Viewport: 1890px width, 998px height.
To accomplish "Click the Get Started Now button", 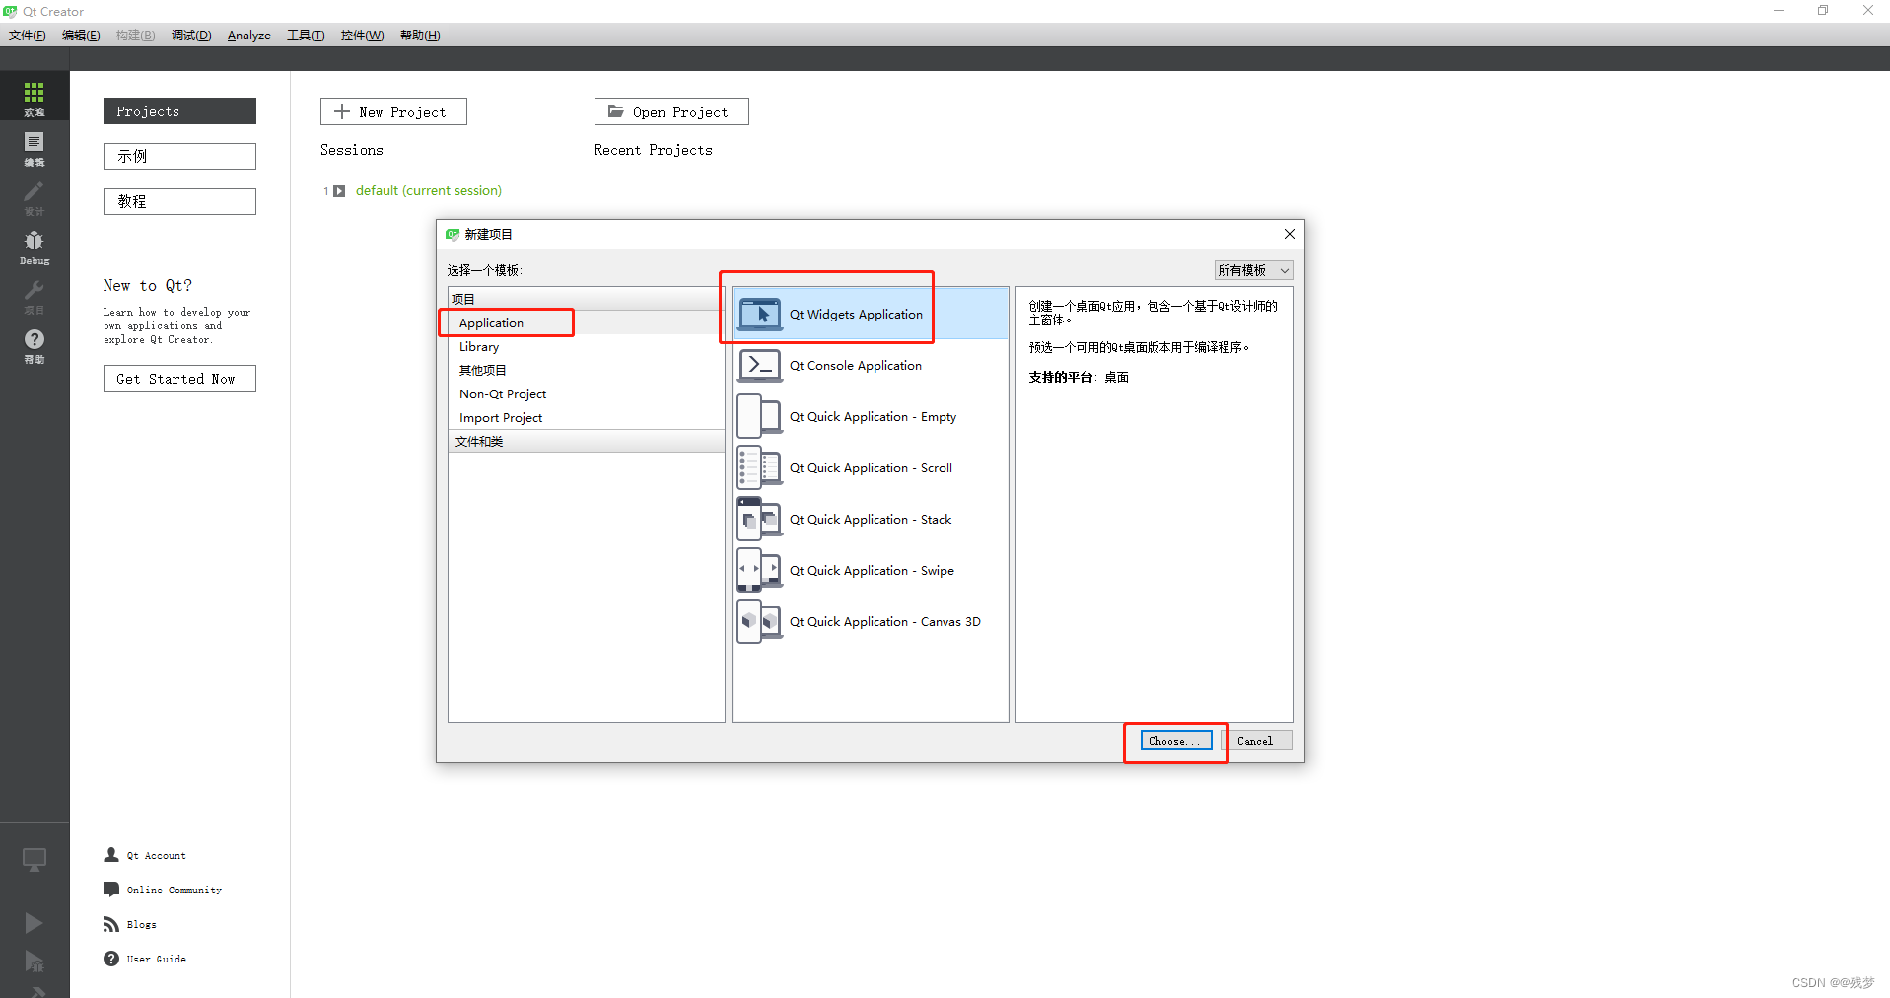I will pyautogui.click(x=179, y=379).
